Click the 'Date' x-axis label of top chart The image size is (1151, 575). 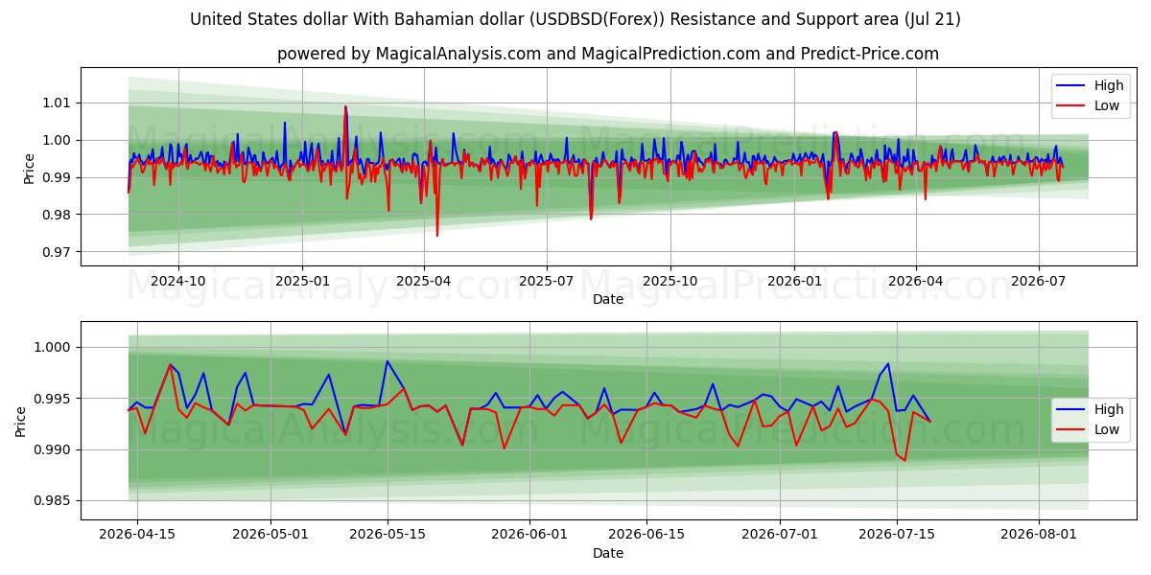pyautogui.click(x=608, y=299)
